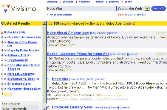Click the arrow icon beside Scriptorium cluster
The width and height of the screenshot is (167, 110).
(5, 60)
